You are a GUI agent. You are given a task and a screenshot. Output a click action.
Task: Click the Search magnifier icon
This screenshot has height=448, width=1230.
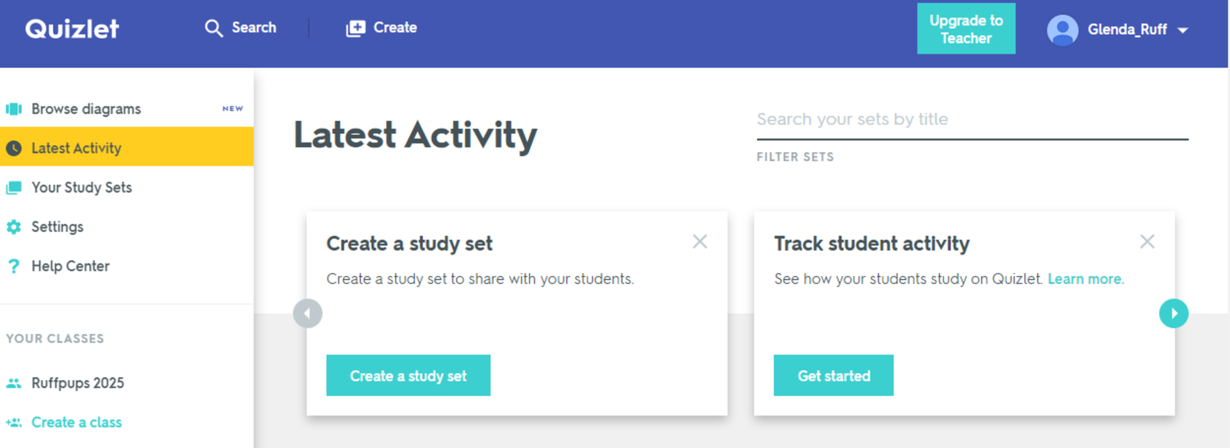[213, 28]
